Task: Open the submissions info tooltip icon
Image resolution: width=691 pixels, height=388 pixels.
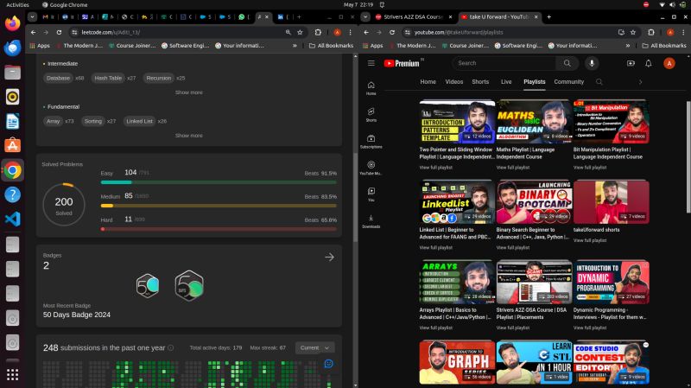Action: coord(170,348)
